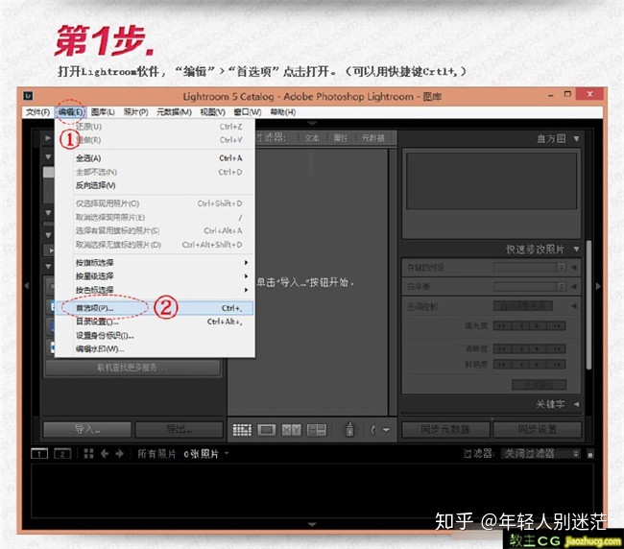Switch to Loupe view icon in toolbar
624x549 pixels.
coord(266,430)
